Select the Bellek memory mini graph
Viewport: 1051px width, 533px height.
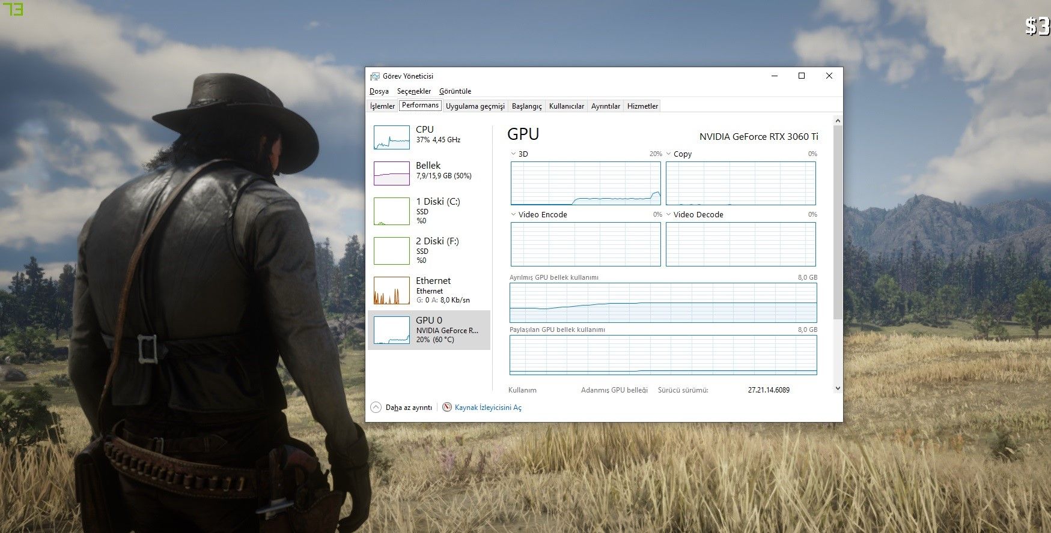[x=392, y=173]
